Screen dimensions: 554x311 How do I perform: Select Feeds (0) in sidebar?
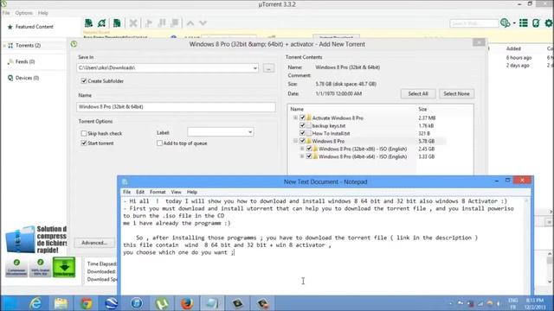[x=25, y=61]
